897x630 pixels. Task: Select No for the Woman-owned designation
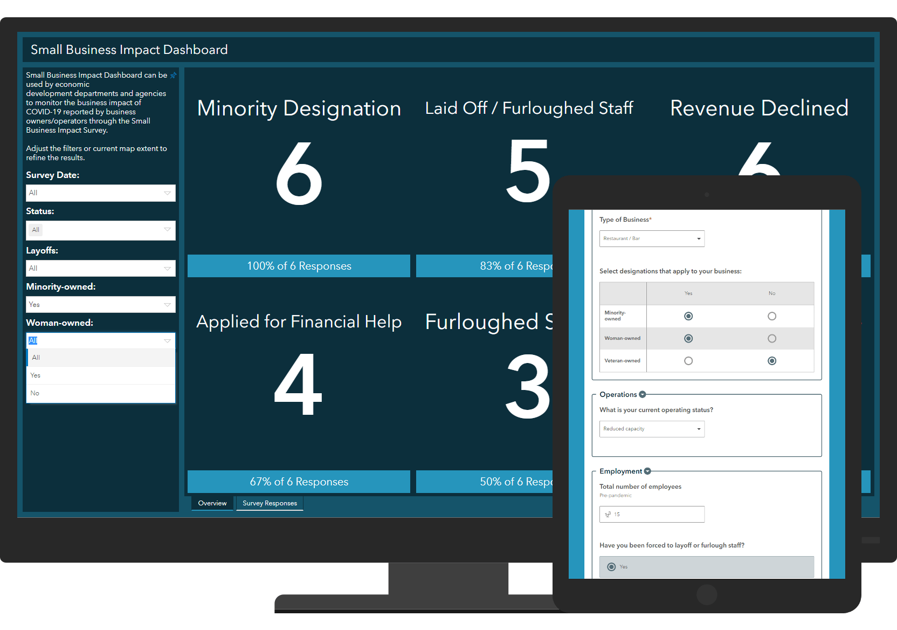click(x=772, y=338)
